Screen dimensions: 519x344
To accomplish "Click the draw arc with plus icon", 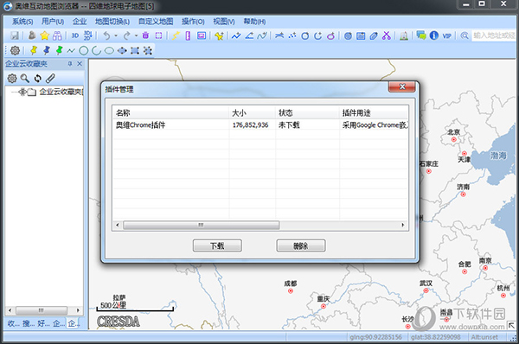I will click(317, 35).
